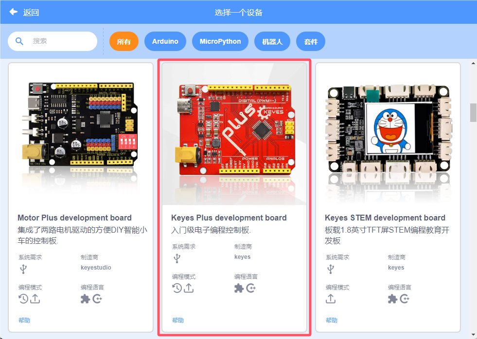This screenshot has width=477, height=339.
Task: Click Keyes STEM development board title
Action: [x=385, y=218]
